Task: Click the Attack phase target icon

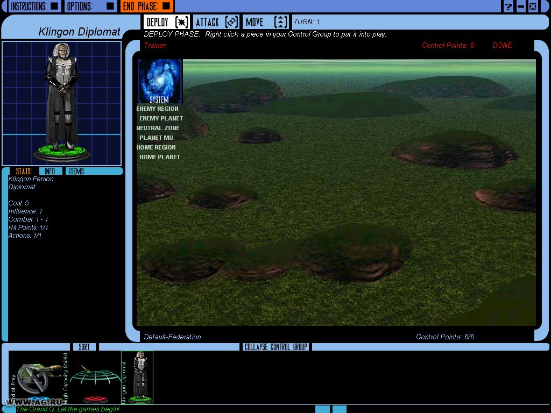Action: click(x=231, y=22)
